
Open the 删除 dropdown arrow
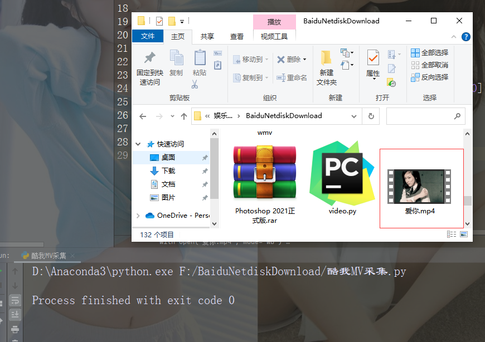[305, 59]
